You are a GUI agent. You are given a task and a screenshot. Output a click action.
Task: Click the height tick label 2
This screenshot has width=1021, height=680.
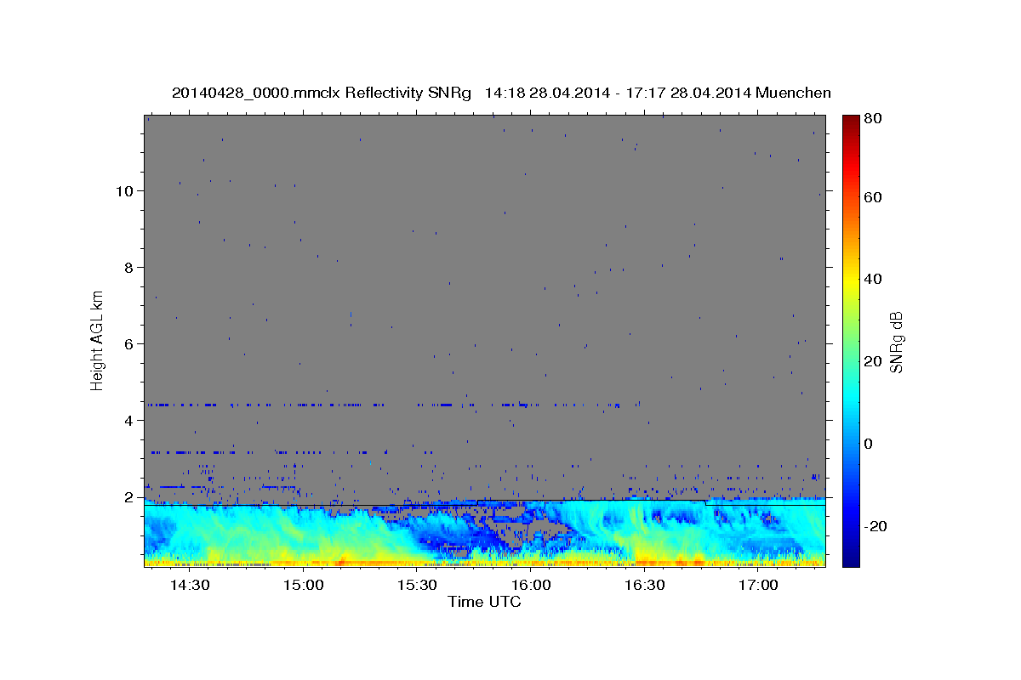(129, 497)
